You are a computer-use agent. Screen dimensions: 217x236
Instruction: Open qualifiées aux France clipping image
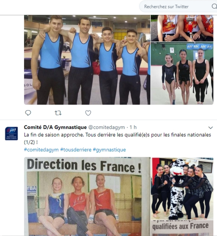(182, 228)
